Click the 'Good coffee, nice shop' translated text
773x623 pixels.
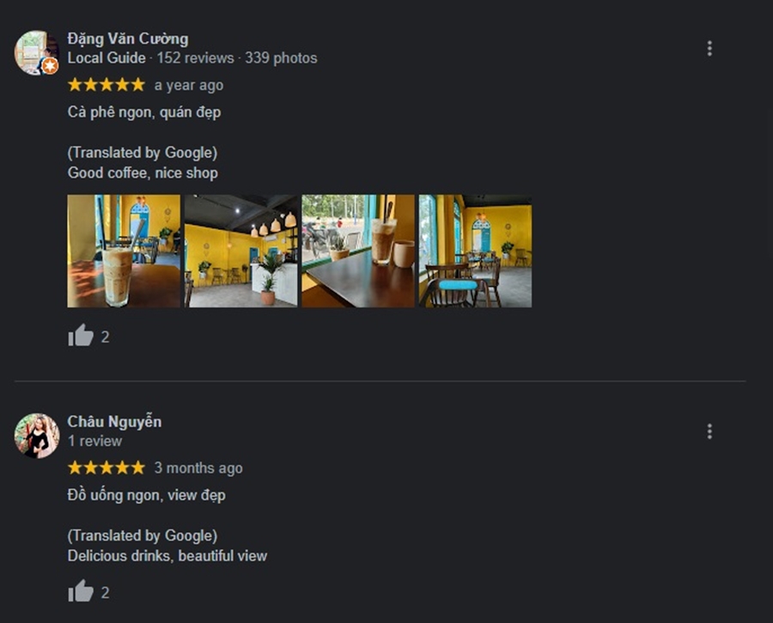click(x=143, y=172)
